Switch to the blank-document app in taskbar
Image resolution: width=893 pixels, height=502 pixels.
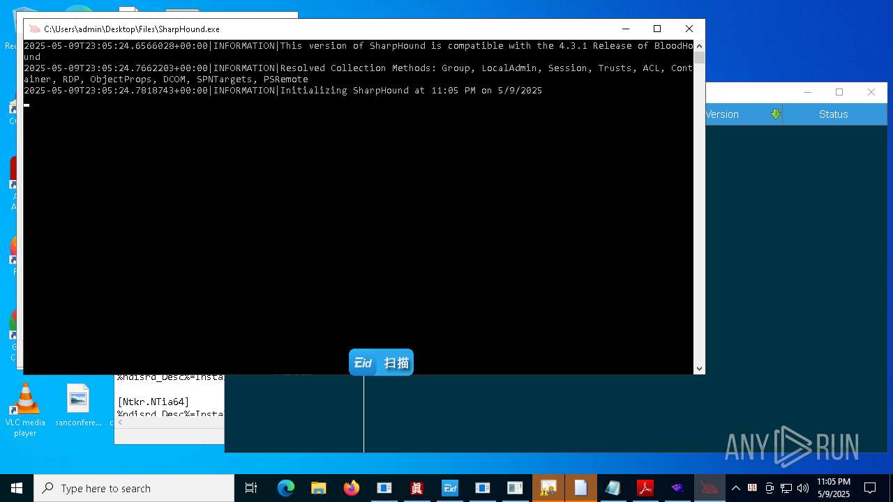581,488
